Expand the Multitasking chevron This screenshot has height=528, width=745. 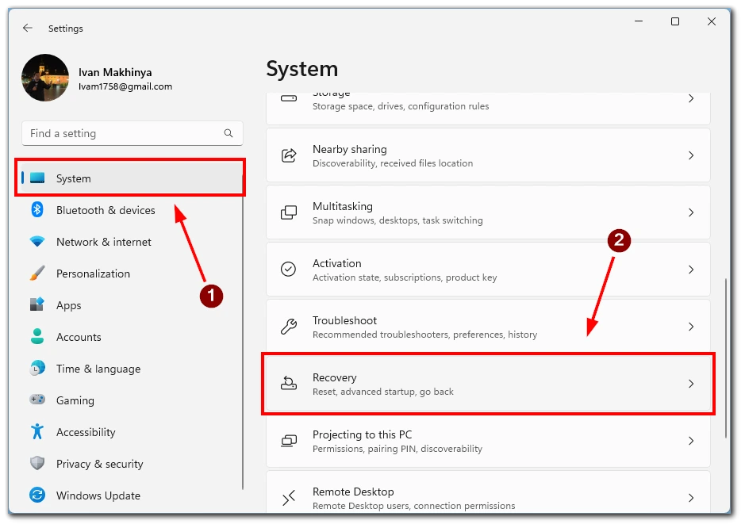691,212
